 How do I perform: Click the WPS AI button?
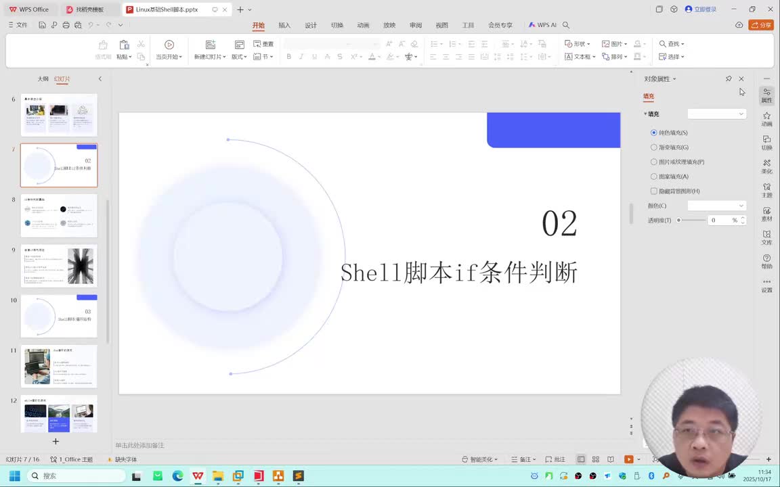pyautogui.click(x=542, y=25)
